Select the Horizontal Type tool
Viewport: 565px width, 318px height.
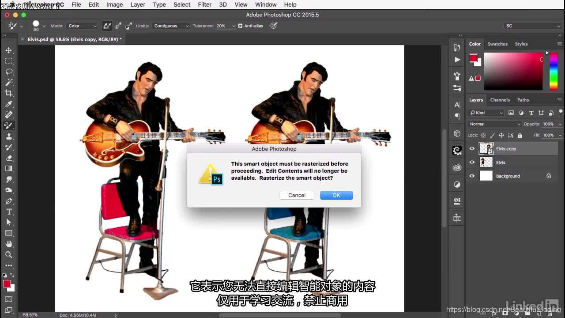[9, 212]
